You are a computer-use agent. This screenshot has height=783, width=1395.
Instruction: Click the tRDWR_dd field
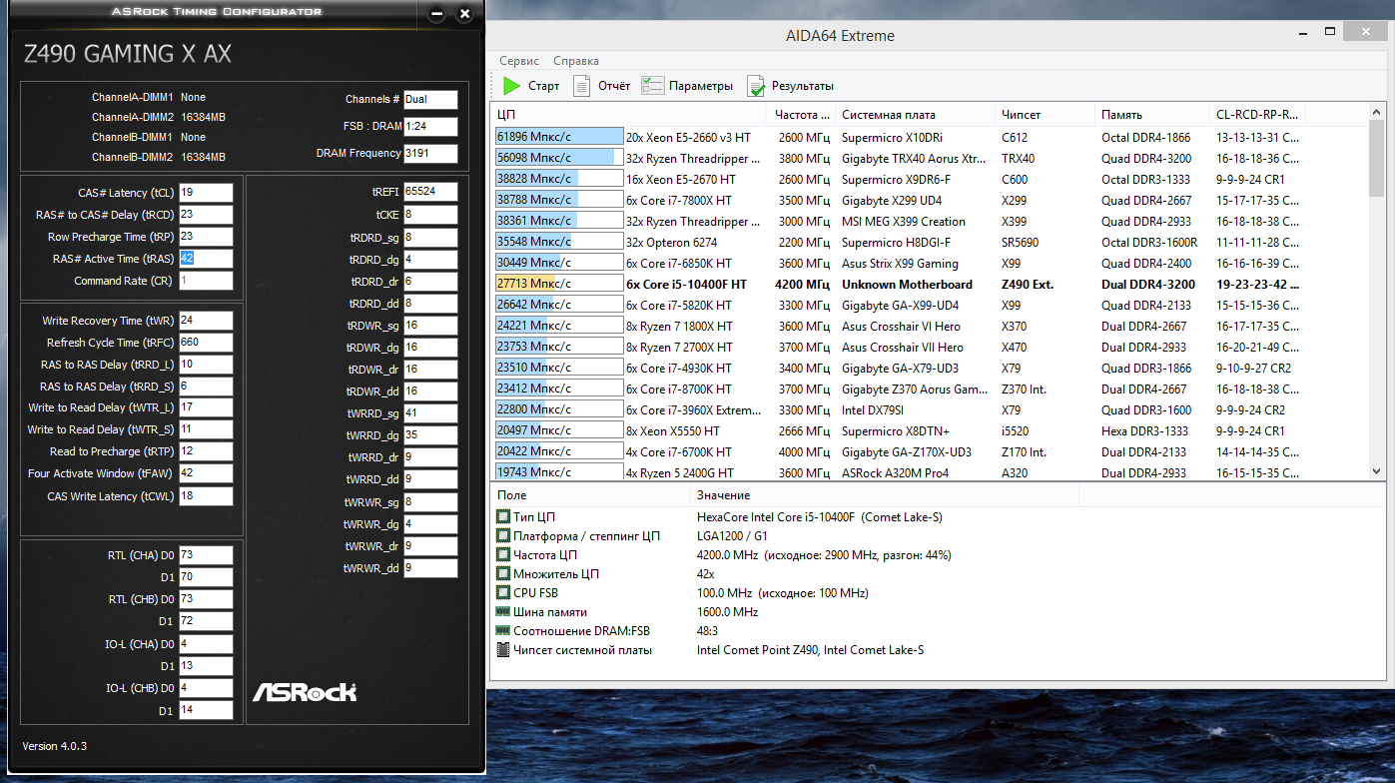point(430,391)
